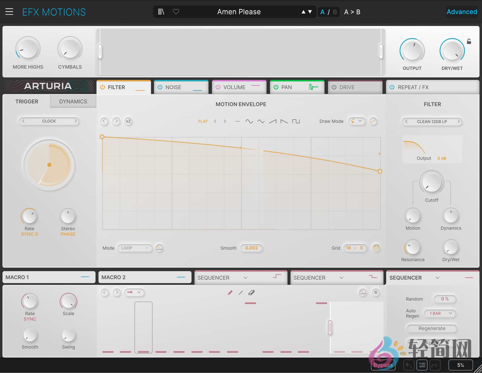Viewport: 482px width, 373px height.
Task: Select the eraser tool in the sequencer
Action: [x=252, y=292]
